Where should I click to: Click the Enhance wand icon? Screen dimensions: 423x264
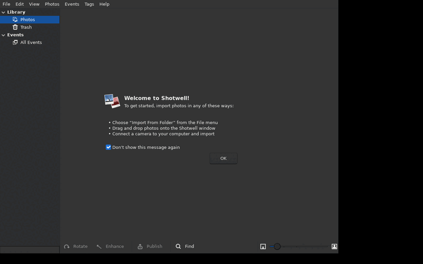[99, 247]
